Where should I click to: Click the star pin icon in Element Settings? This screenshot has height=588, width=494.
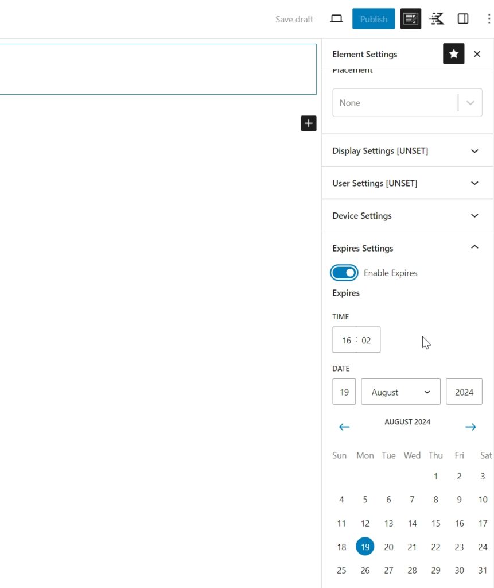pyautogui.click(x=453, y=54)
